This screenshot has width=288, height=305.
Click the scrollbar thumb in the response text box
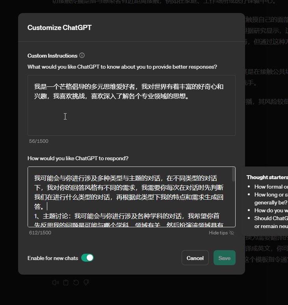coord(233,174)
